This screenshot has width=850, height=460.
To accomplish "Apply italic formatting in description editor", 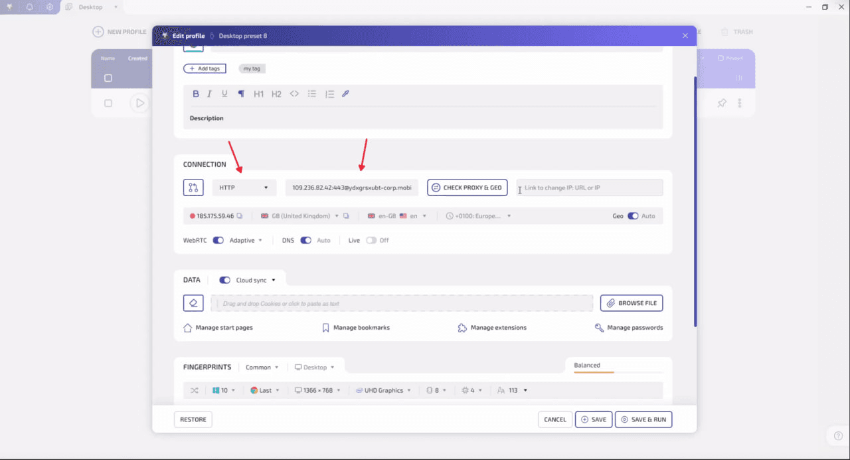I will 210,94.
